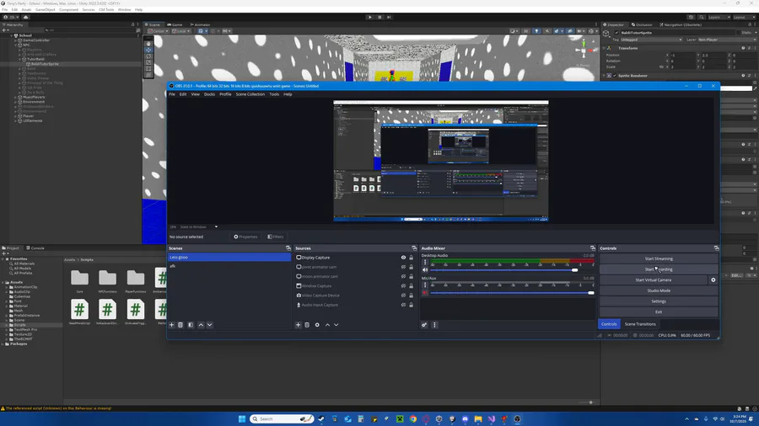Unlock the Display Capture source
The image size is (759, 426).
411,258
